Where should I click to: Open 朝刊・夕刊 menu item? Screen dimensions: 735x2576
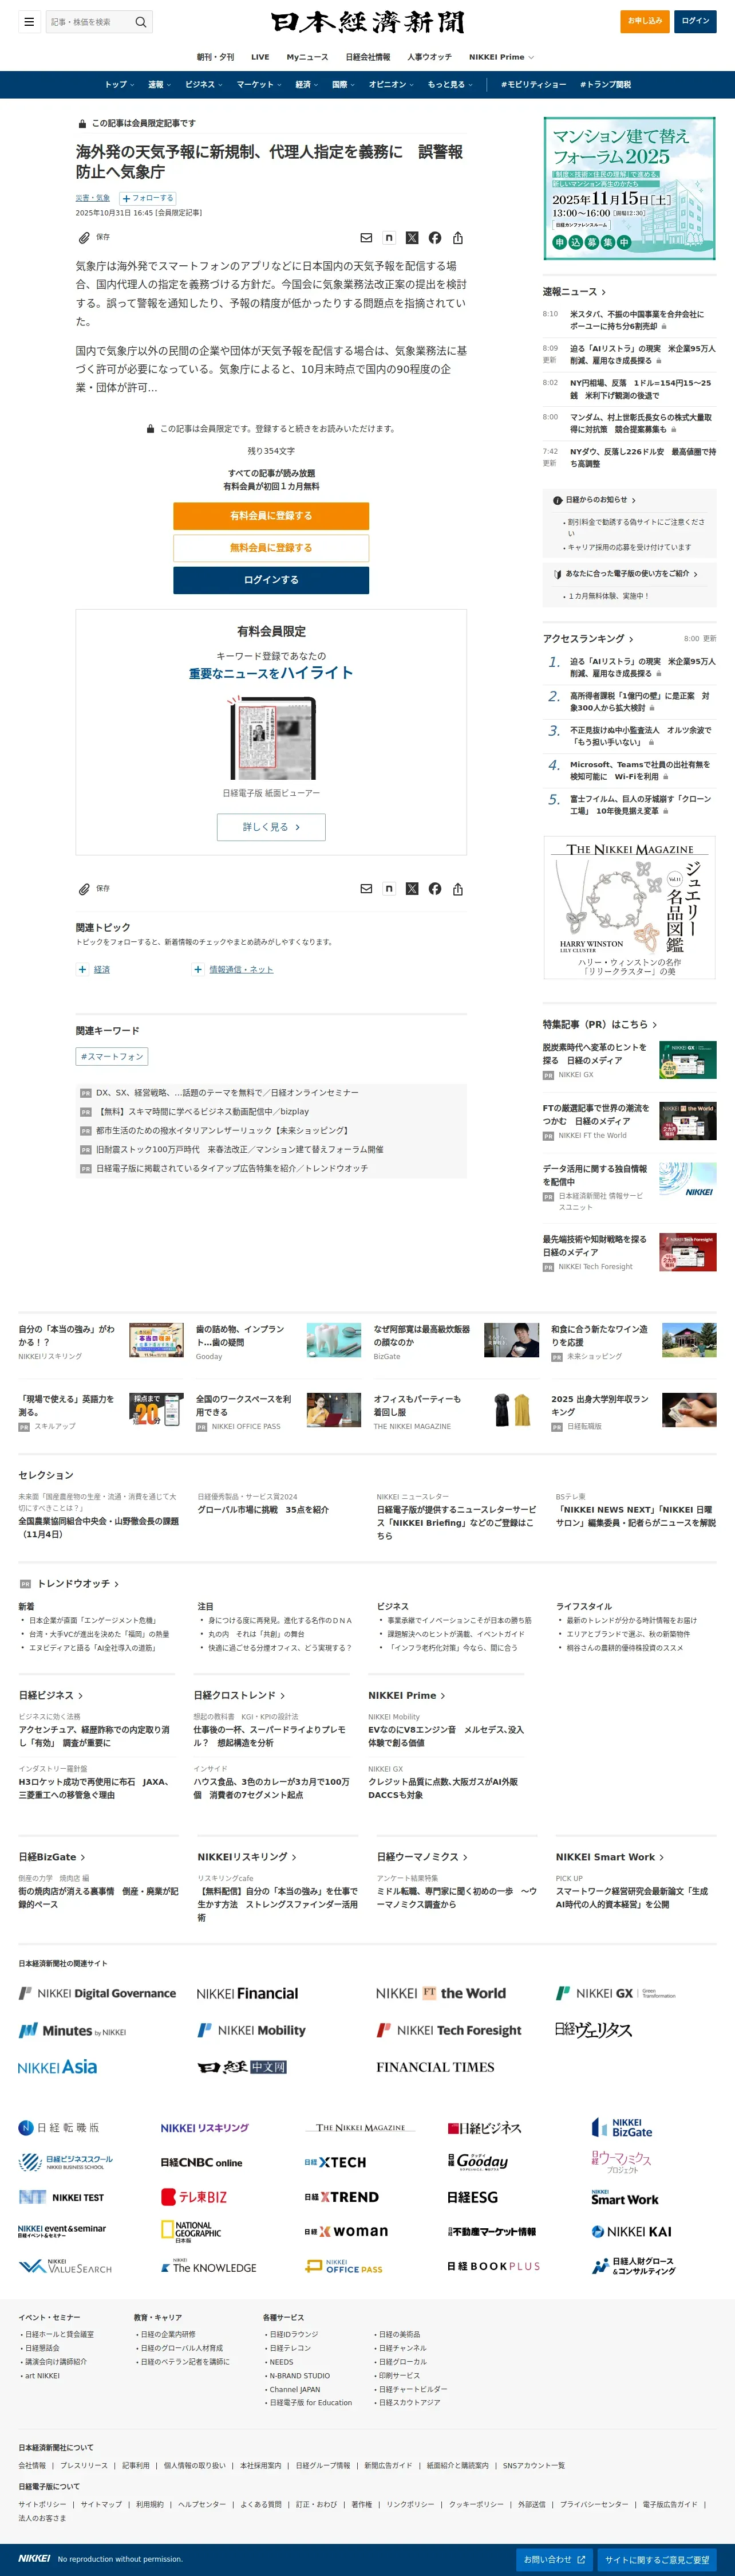coord(216,57)
